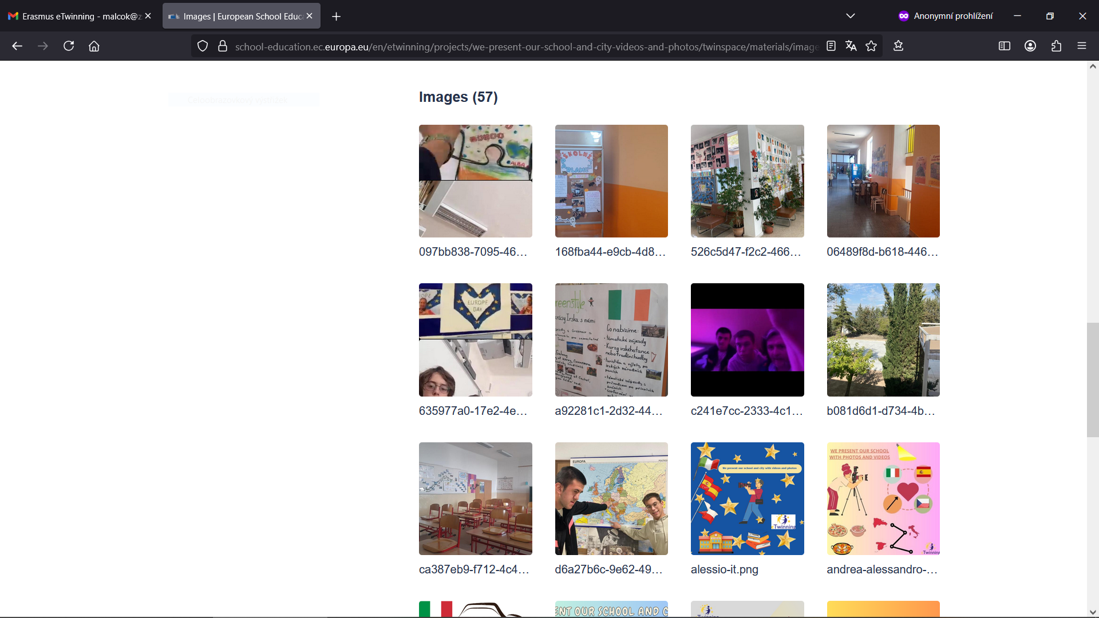This screenshot has height=618, width=1099.
Task: Open the Europe map photo thumbnail
Action: (611, 498)
